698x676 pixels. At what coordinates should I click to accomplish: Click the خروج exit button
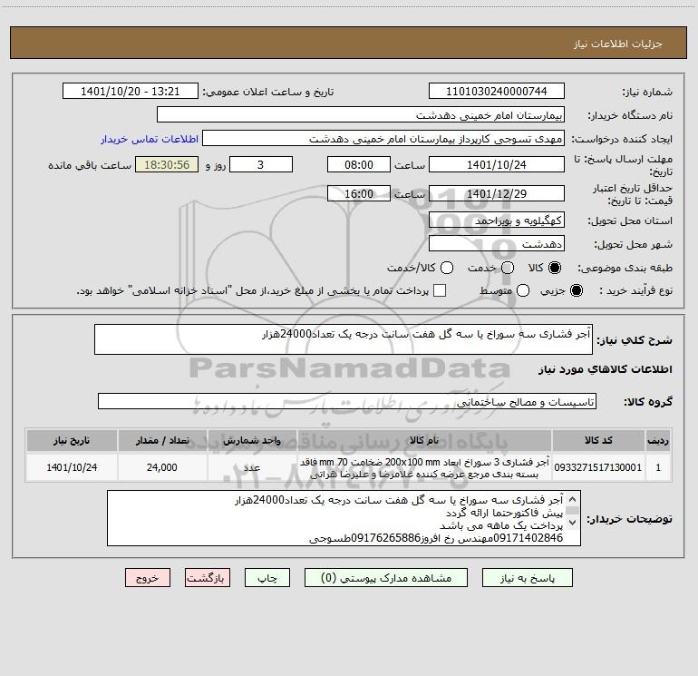click(148, 578)
